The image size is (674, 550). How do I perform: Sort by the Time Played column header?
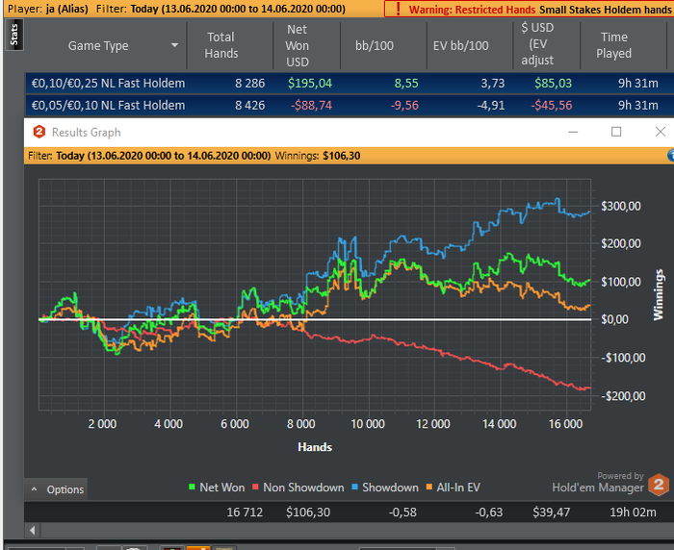coord(614,45)
